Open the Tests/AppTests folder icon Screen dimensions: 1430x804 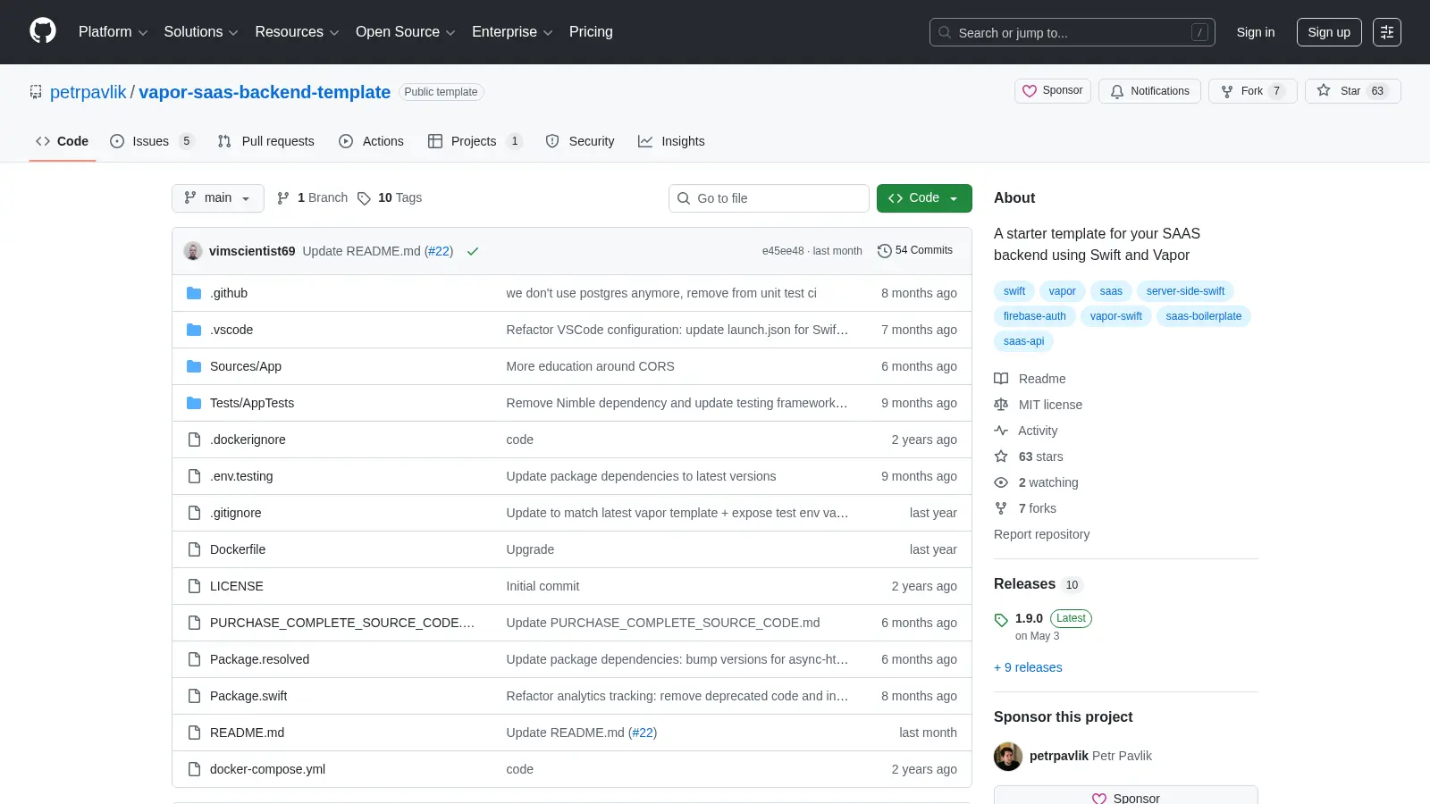[194, 403]
